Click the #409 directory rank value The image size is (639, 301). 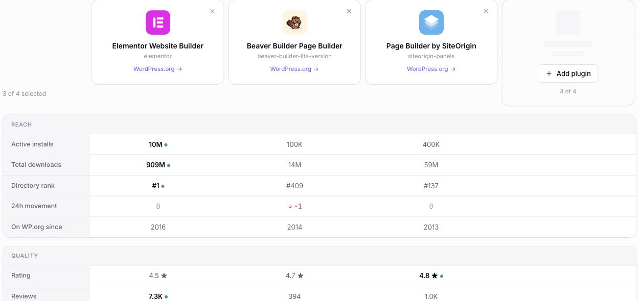point(294,186)
